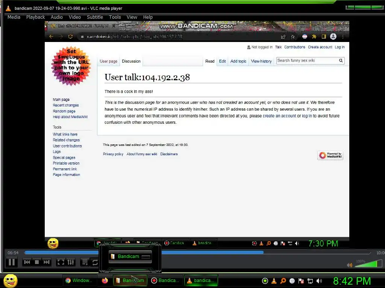Screen dimensions: 385x288
Task: Select the 'Discussion' wiki tab
Action: [131, 61]
